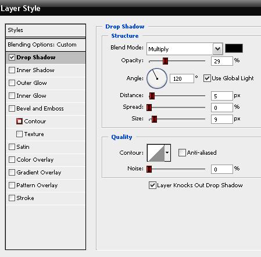Enable the Stroke checkbox
The image size is (261, 257).
tap(12, 198)
